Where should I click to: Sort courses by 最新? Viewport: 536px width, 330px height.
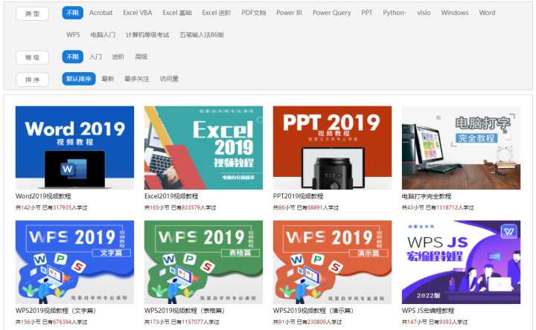pos(108,79)
